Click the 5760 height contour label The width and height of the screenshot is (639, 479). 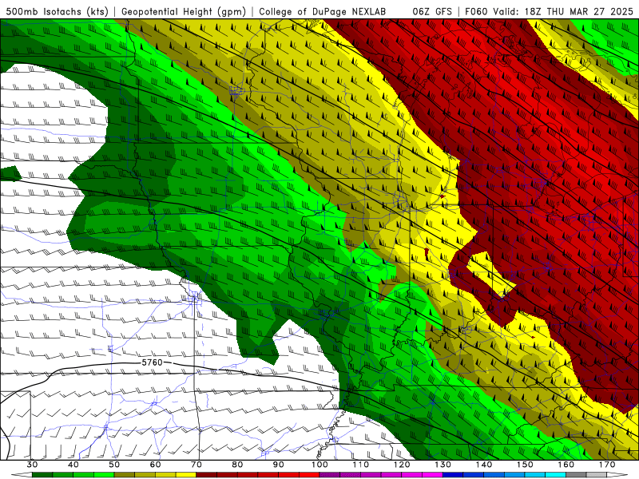(x=152, y=362)
